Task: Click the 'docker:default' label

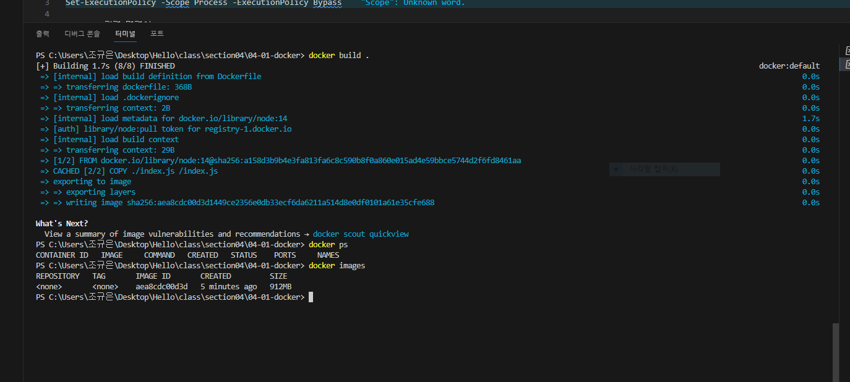Action: click(x=789, y=66)
